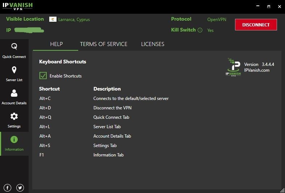The width and height of the screenshot is (285, 193).
Task: Click 'Account Details Tab' description
Action: (112, 136)
